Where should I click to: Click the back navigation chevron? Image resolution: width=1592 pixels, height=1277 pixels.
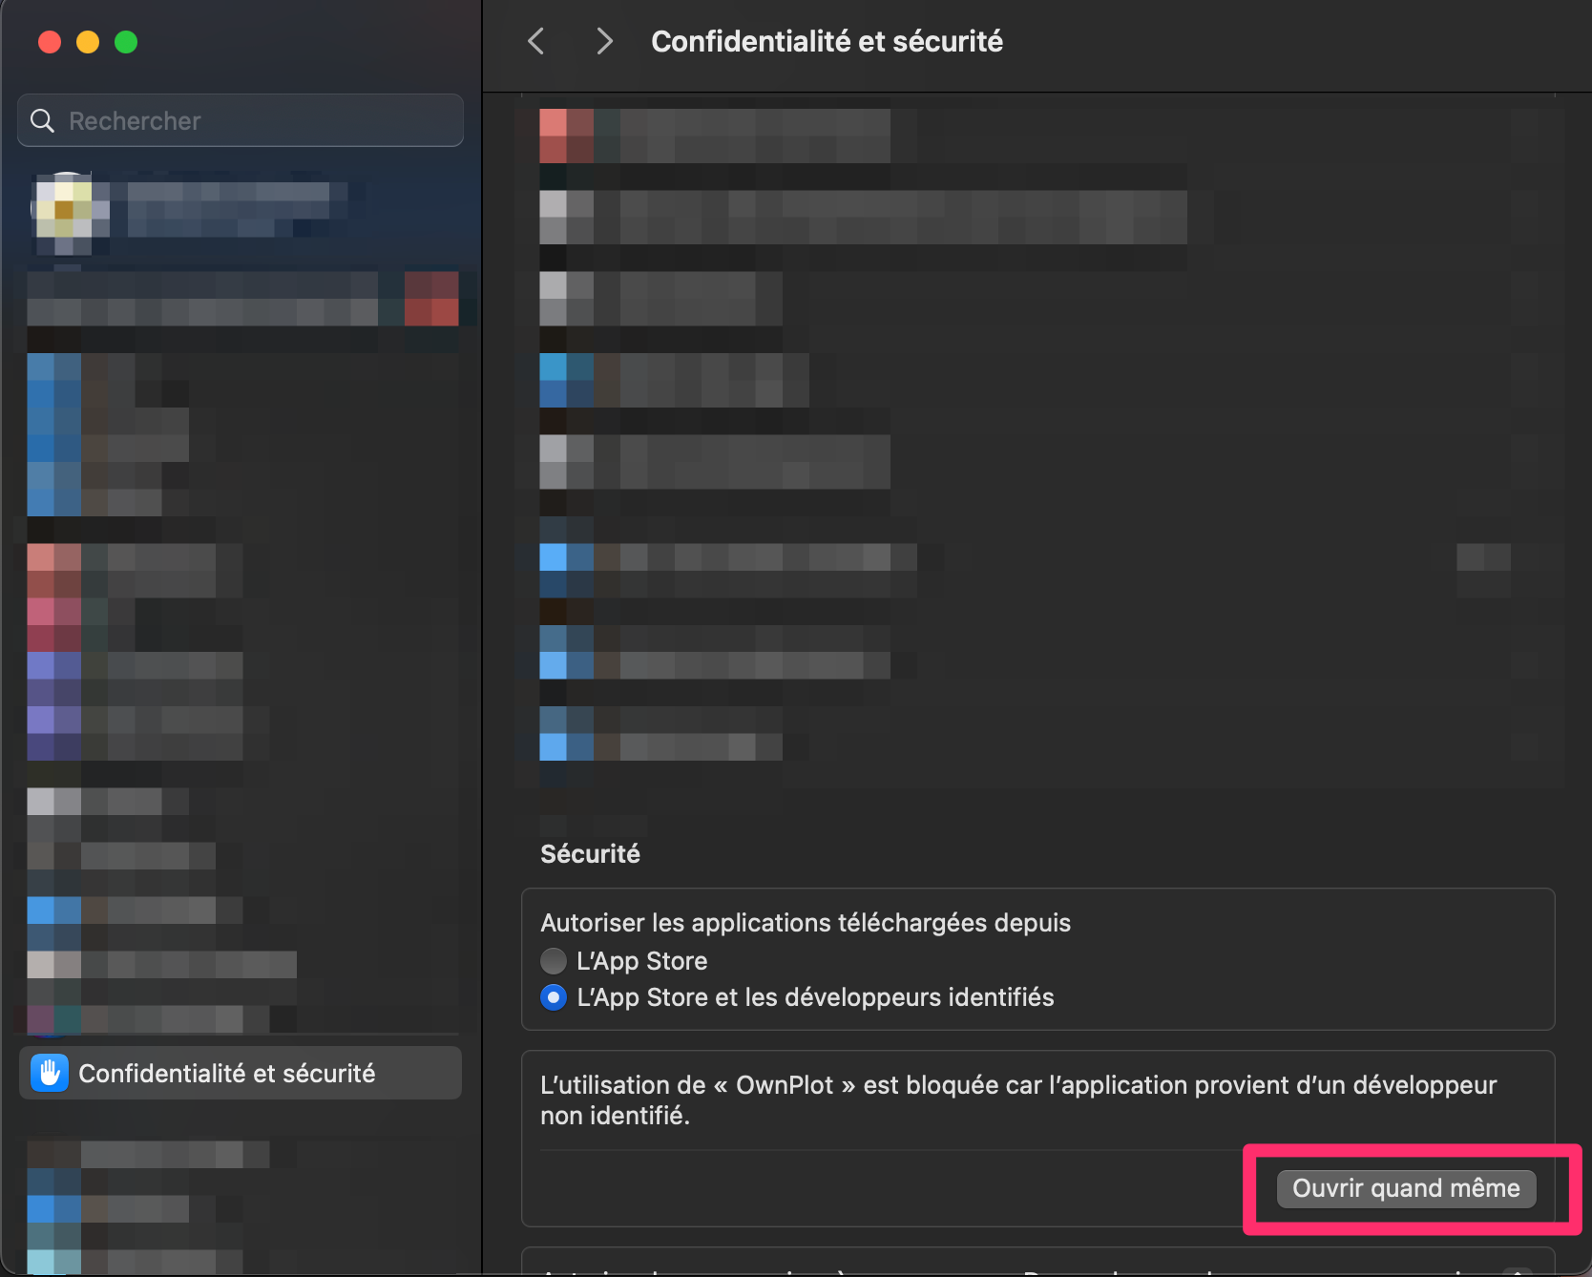click(x=536, y=41)
